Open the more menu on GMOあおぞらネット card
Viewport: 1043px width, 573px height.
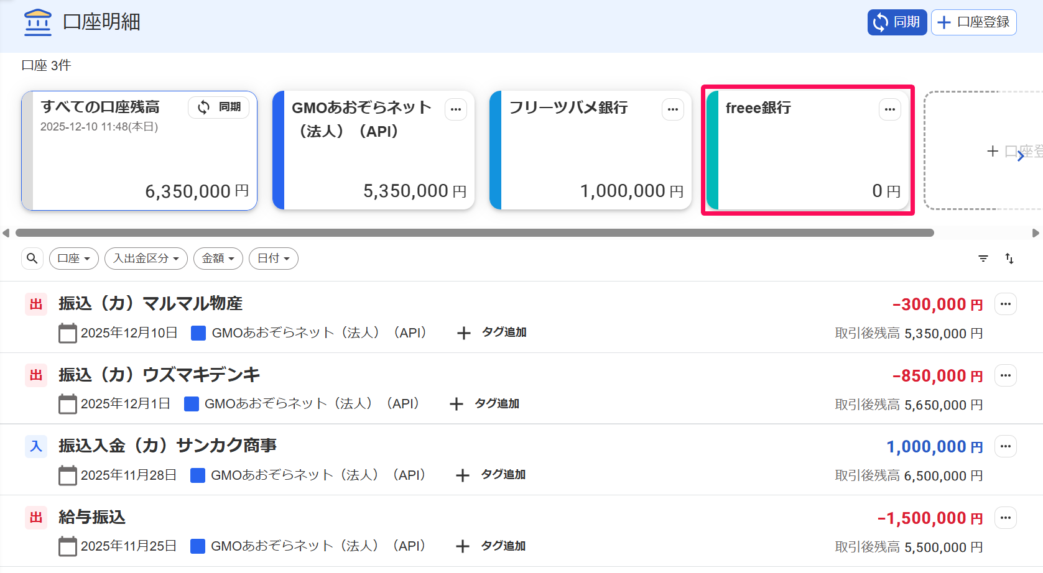[456, 109]
